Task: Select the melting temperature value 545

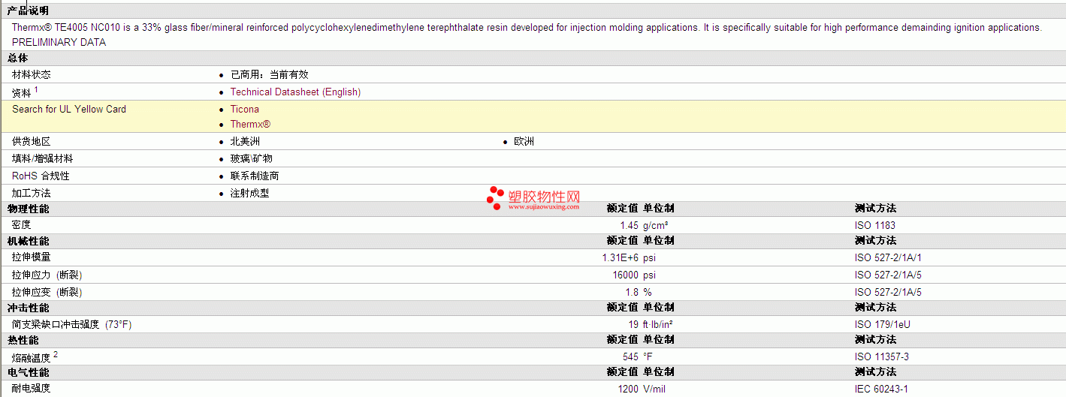Action: (x=630, y=356)
